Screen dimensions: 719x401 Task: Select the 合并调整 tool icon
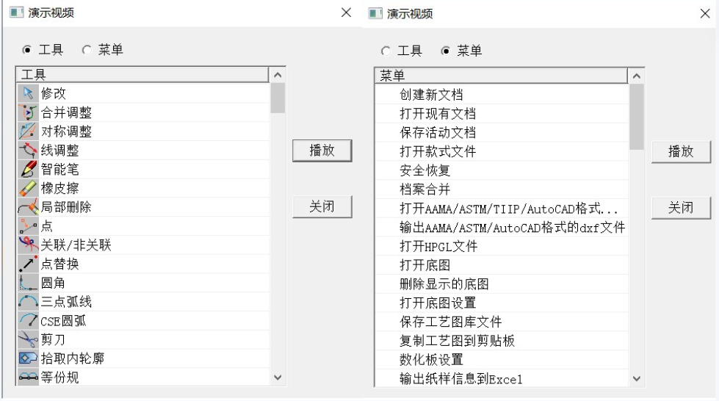point(28,112)
